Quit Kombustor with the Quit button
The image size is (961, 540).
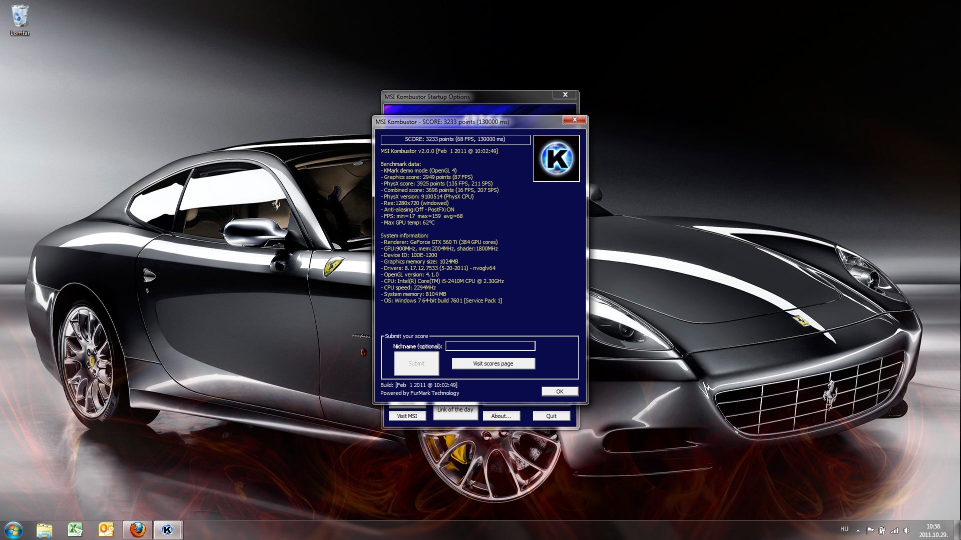coord(551,416)
